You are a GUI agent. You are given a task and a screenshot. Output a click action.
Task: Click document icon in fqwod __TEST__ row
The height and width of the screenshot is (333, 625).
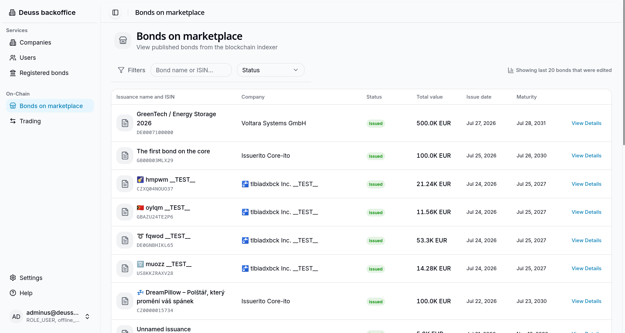125,240
